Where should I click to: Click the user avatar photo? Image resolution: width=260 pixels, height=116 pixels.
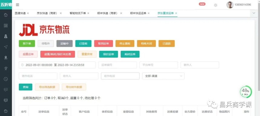pos(230,5)
